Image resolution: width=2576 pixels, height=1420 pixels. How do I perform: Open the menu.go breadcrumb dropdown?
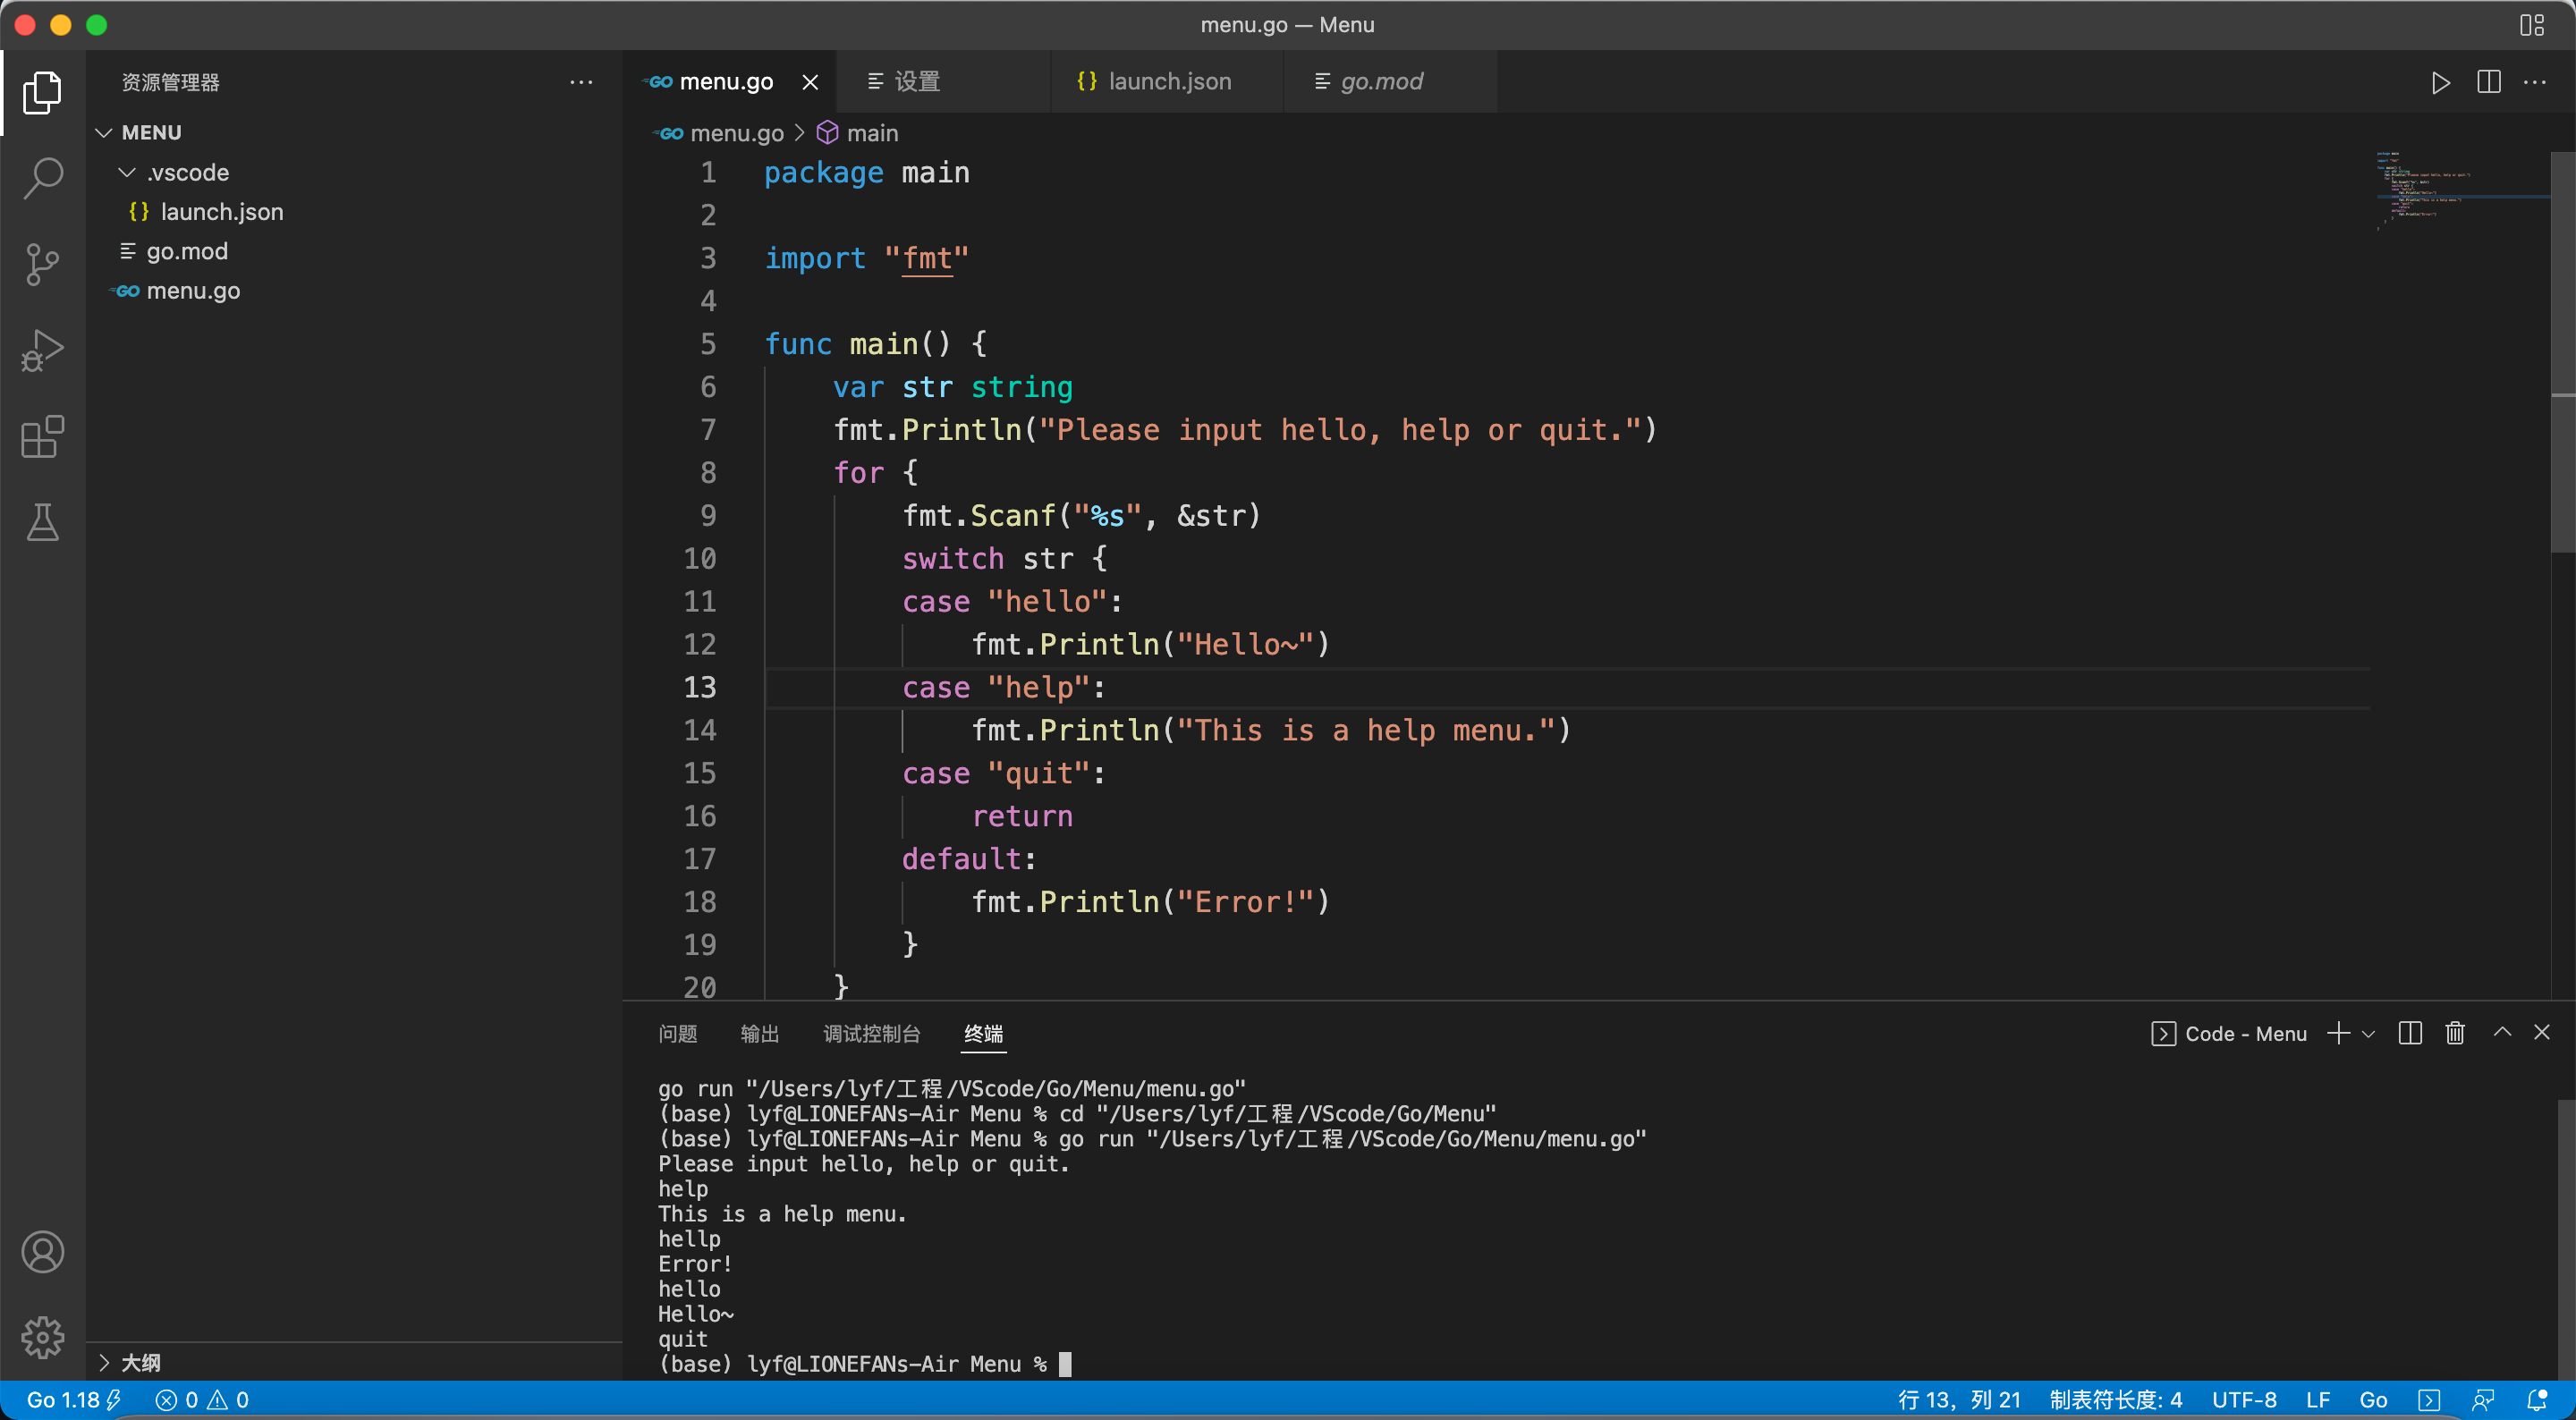click(x=720, y=133)
